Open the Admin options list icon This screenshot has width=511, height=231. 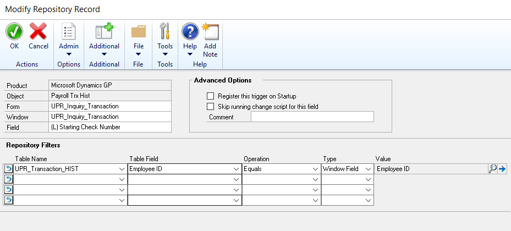click(x=68, y=31)
